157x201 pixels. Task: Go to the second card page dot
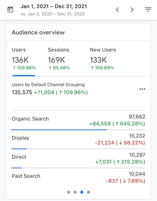75,192
